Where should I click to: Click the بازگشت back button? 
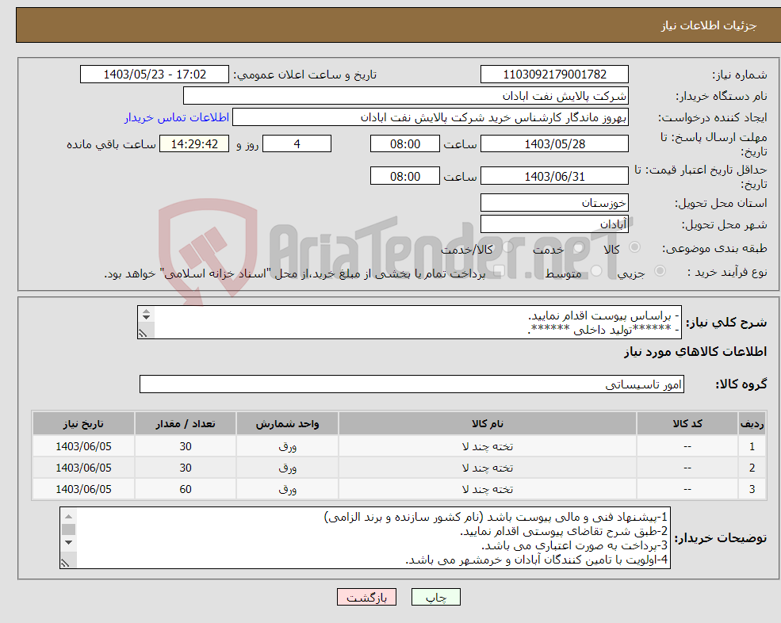[366, 597]
